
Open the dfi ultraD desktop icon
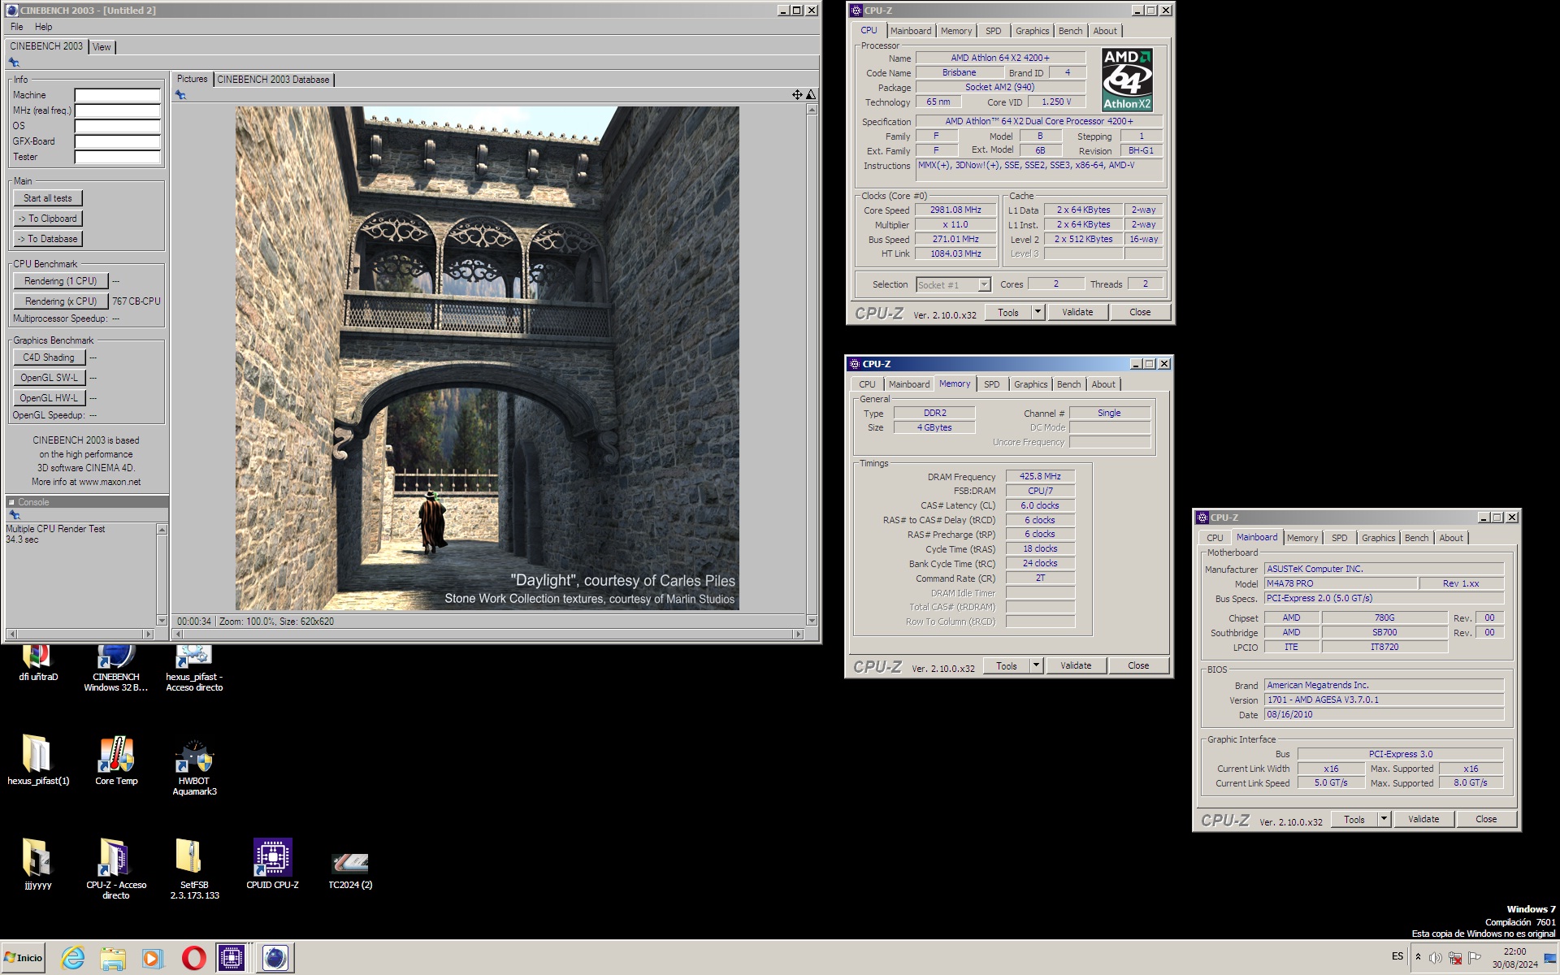click(38, 662)
